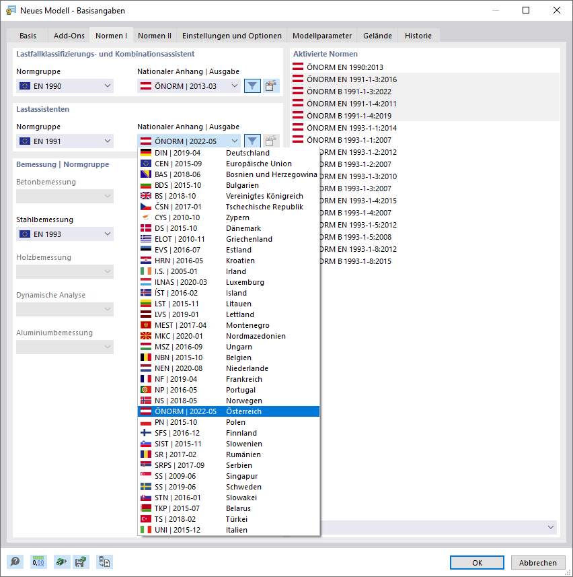Open units and decimal places settings

pos(37,562)
